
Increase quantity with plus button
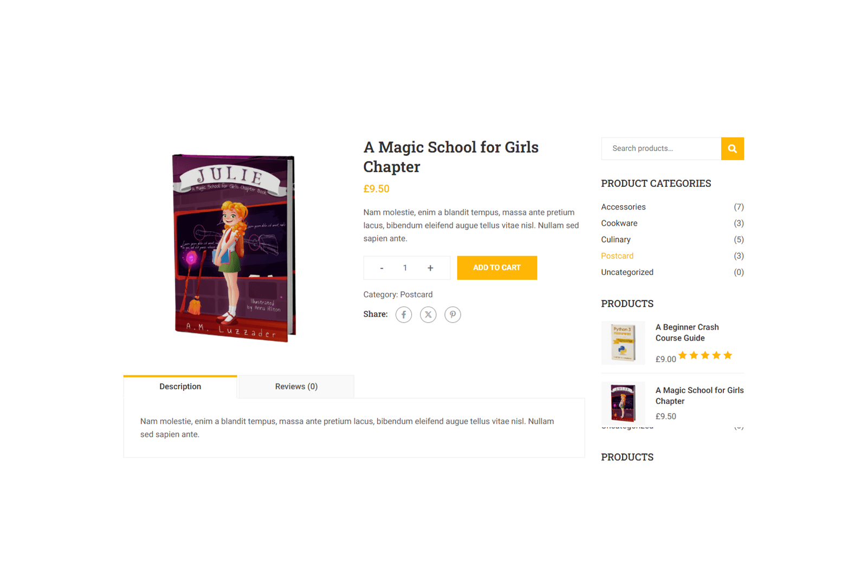click(x=430, y=268)
